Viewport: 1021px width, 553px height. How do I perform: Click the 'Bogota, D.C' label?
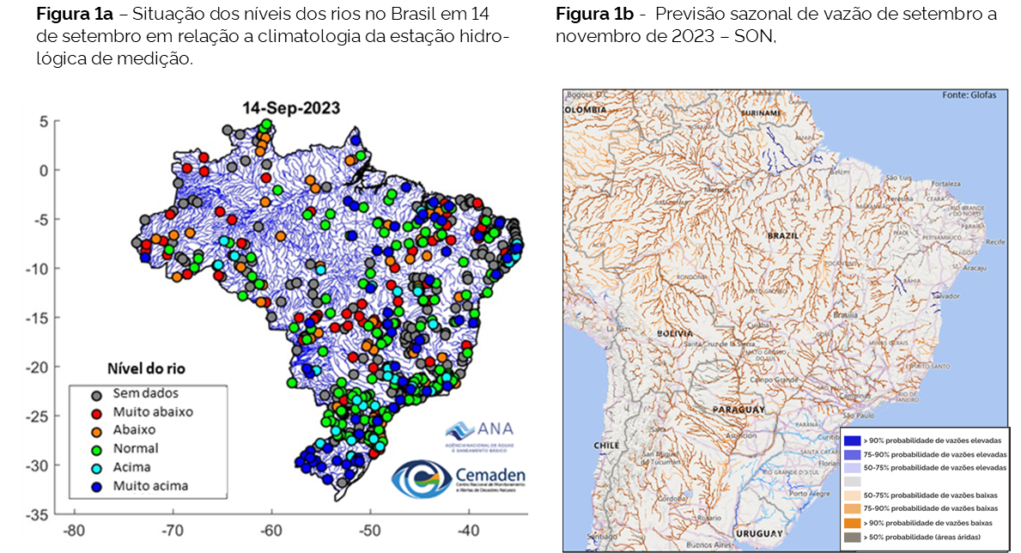[586, 95]
